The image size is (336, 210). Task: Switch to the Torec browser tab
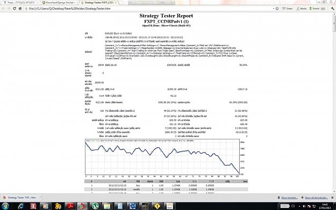coord(20,3)
